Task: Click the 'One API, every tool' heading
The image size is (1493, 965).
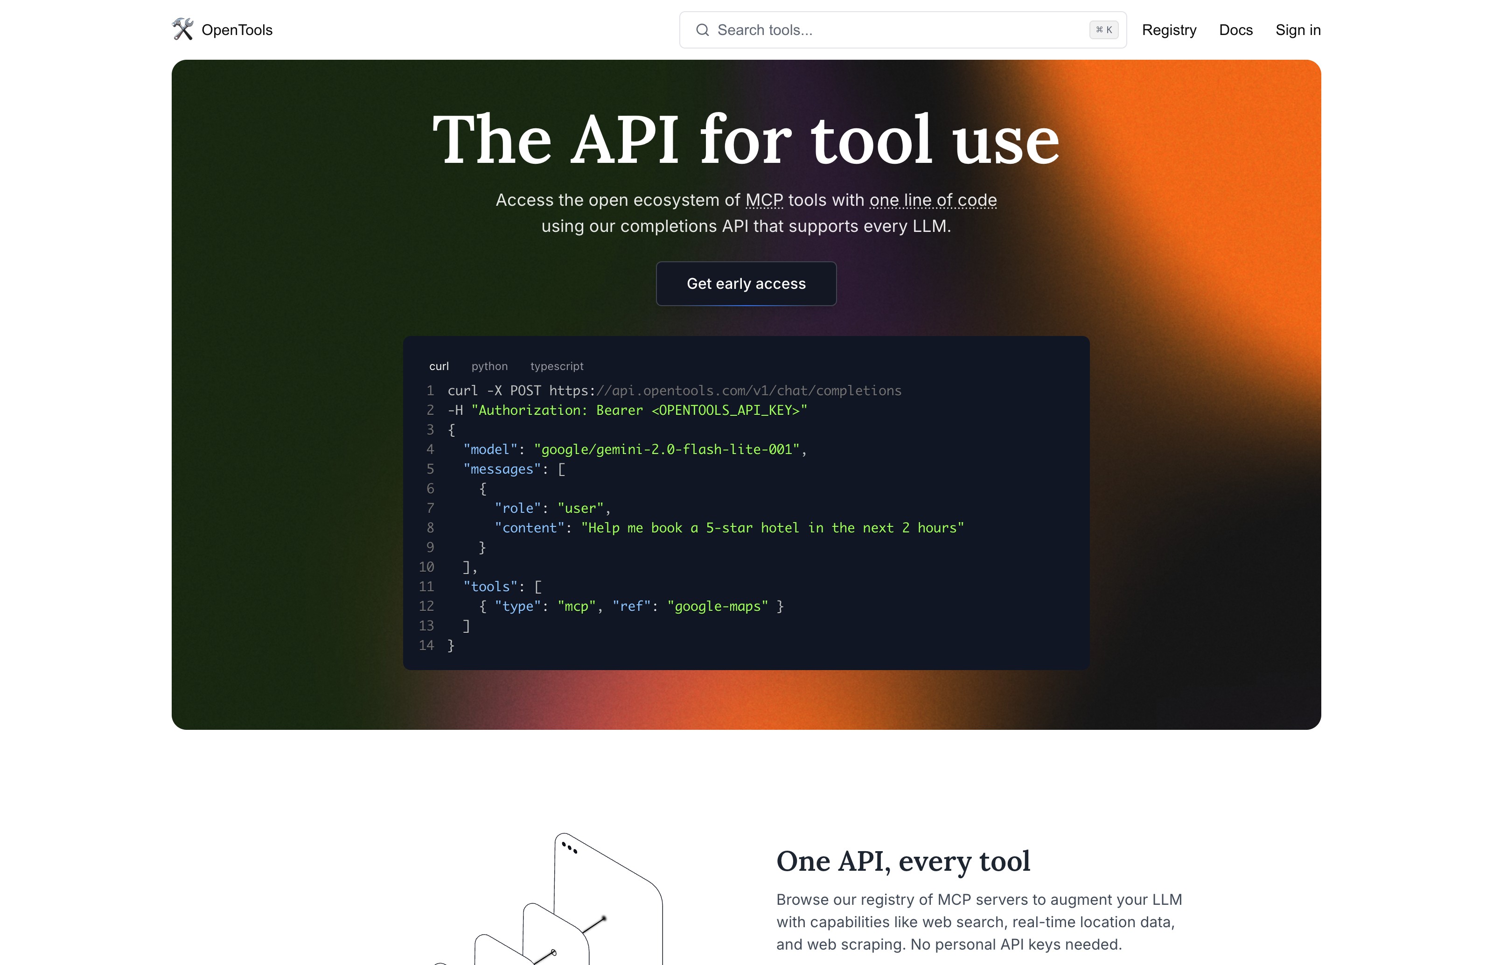Action: pos(903,861)
